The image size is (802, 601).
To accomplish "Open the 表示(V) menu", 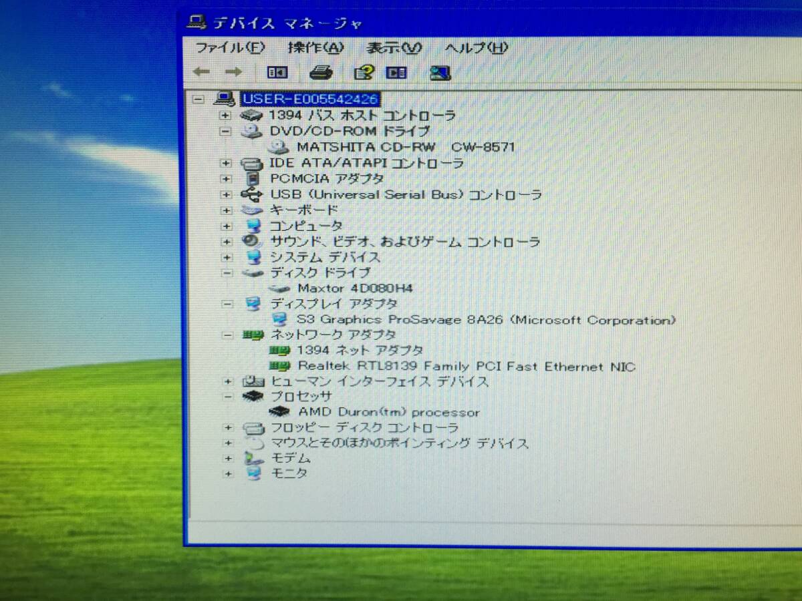I will pos(394,48).
